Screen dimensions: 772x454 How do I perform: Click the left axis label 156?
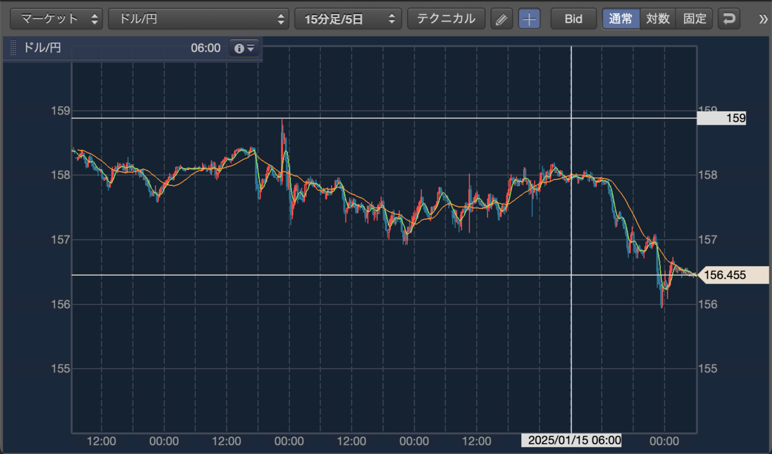tap(61, 304)
